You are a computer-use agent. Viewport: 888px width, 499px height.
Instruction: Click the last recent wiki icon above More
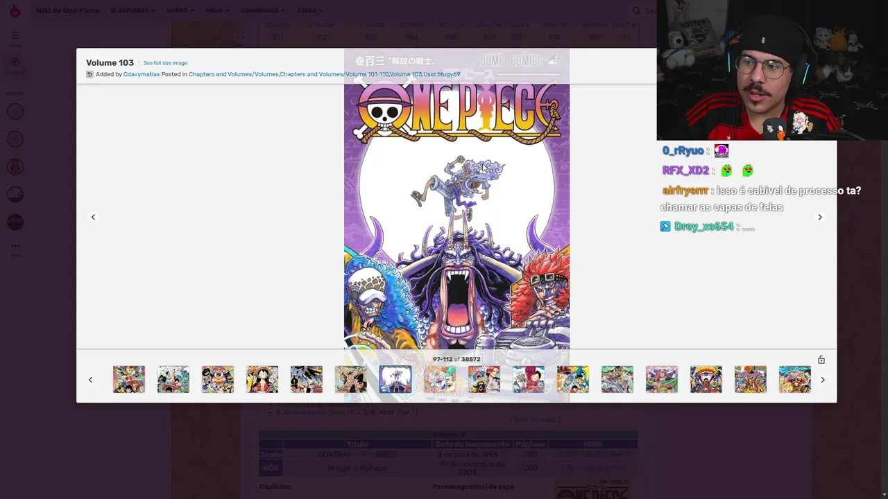[15, 222]
